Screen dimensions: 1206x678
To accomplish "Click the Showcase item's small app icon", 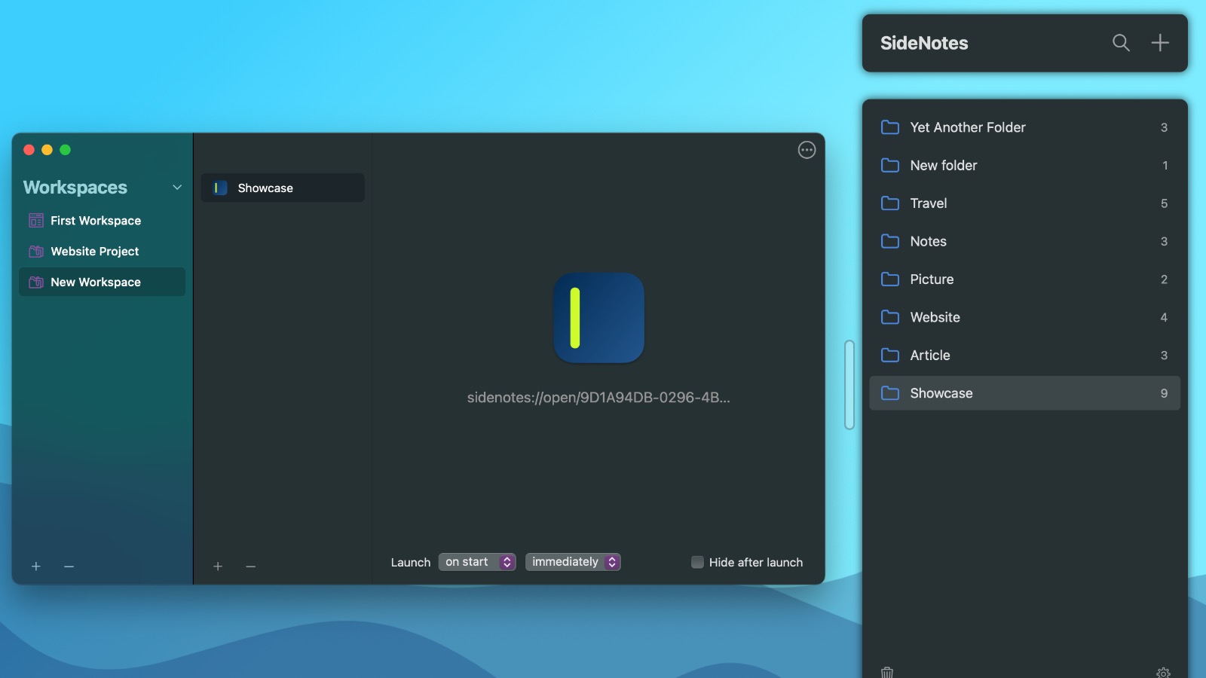I will 220,188.
